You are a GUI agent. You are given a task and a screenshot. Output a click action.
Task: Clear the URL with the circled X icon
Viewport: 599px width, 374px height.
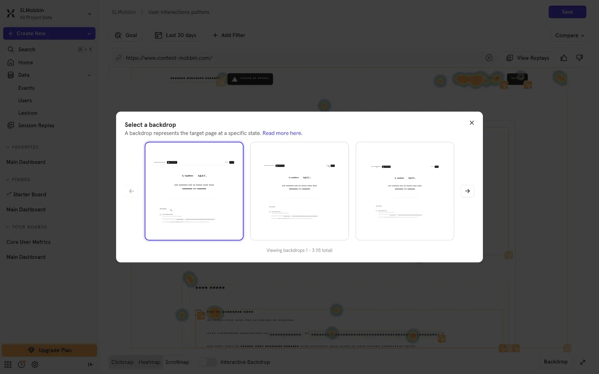(489, 58)
